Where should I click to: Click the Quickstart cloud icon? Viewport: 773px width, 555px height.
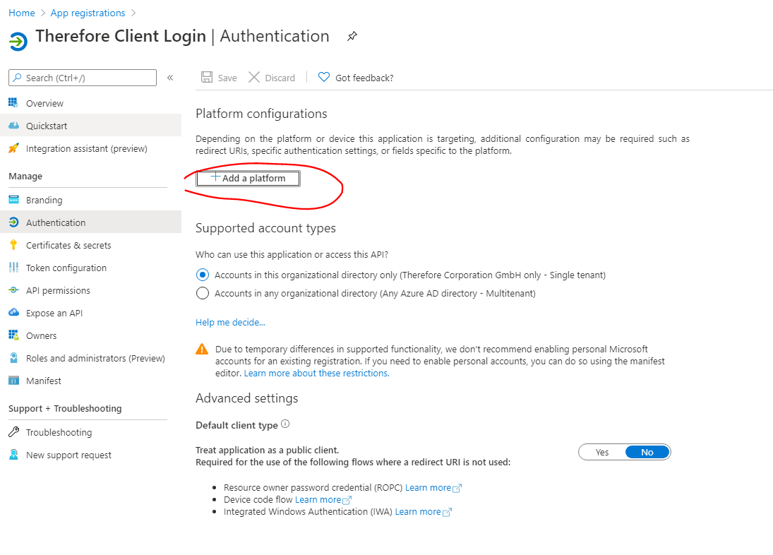pyautogui.click(x=13, y=126)
